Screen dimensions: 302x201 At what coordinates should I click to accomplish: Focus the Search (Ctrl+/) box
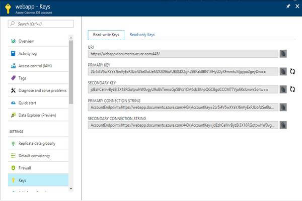41,24
